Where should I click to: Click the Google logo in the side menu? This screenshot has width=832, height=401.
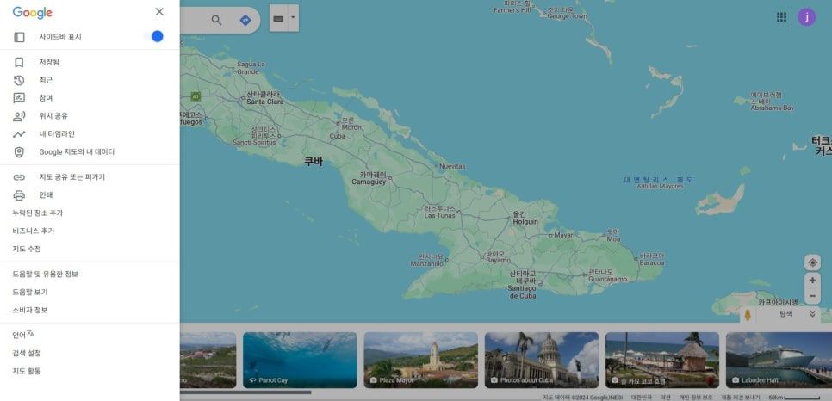(33, 13)
